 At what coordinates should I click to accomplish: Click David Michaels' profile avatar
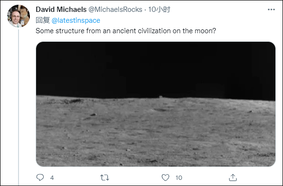19,16
